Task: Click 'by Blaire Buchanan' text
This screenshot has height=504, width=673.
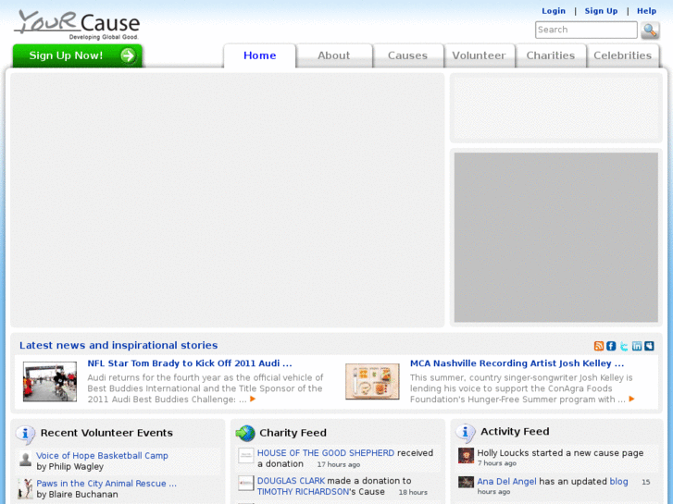Action: coord(77,495)
